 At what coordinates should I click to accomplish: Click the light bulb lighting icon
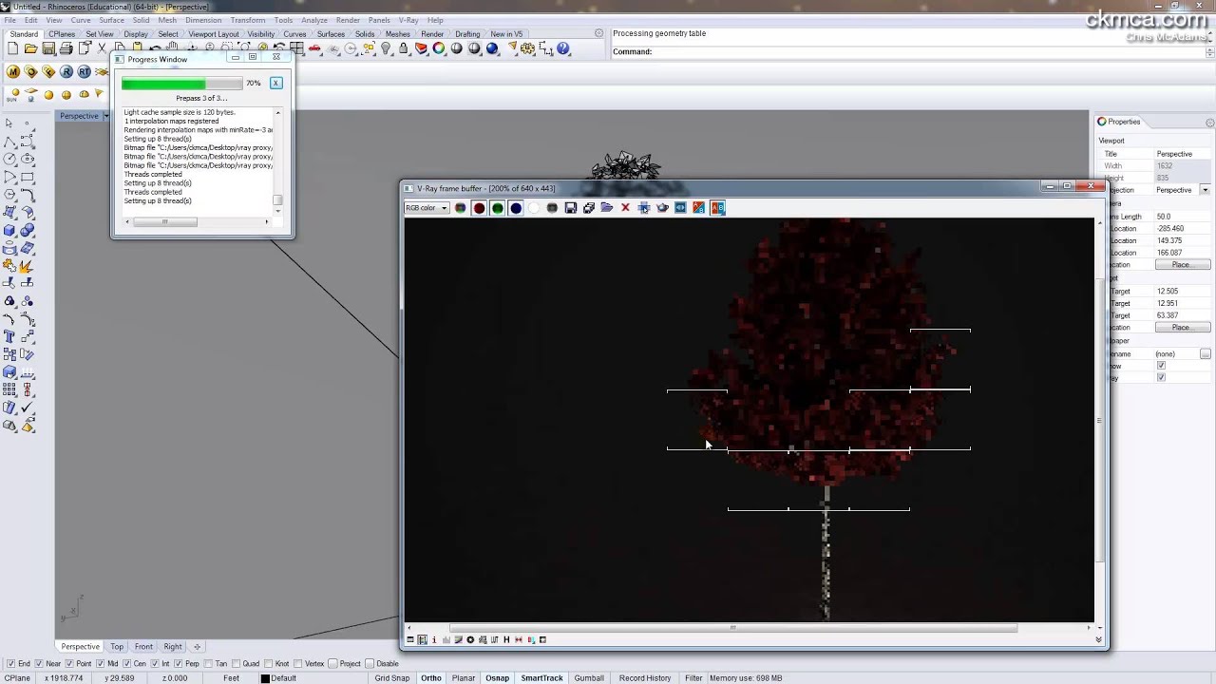tap(386, 48)
